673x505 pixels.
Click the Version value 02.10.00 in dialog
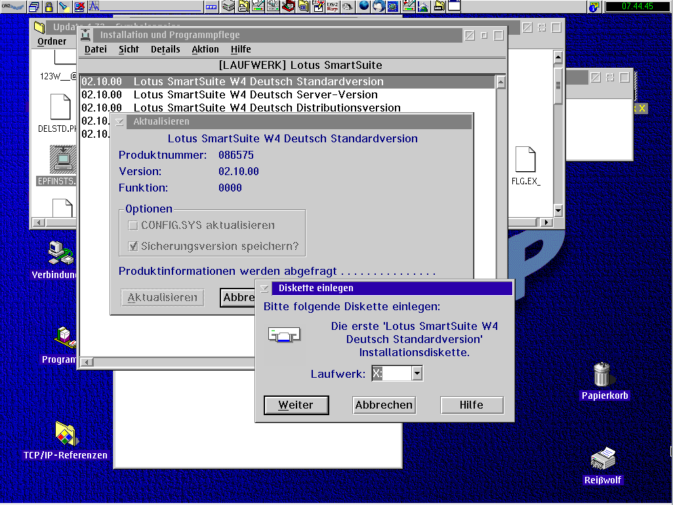(239, 171)
